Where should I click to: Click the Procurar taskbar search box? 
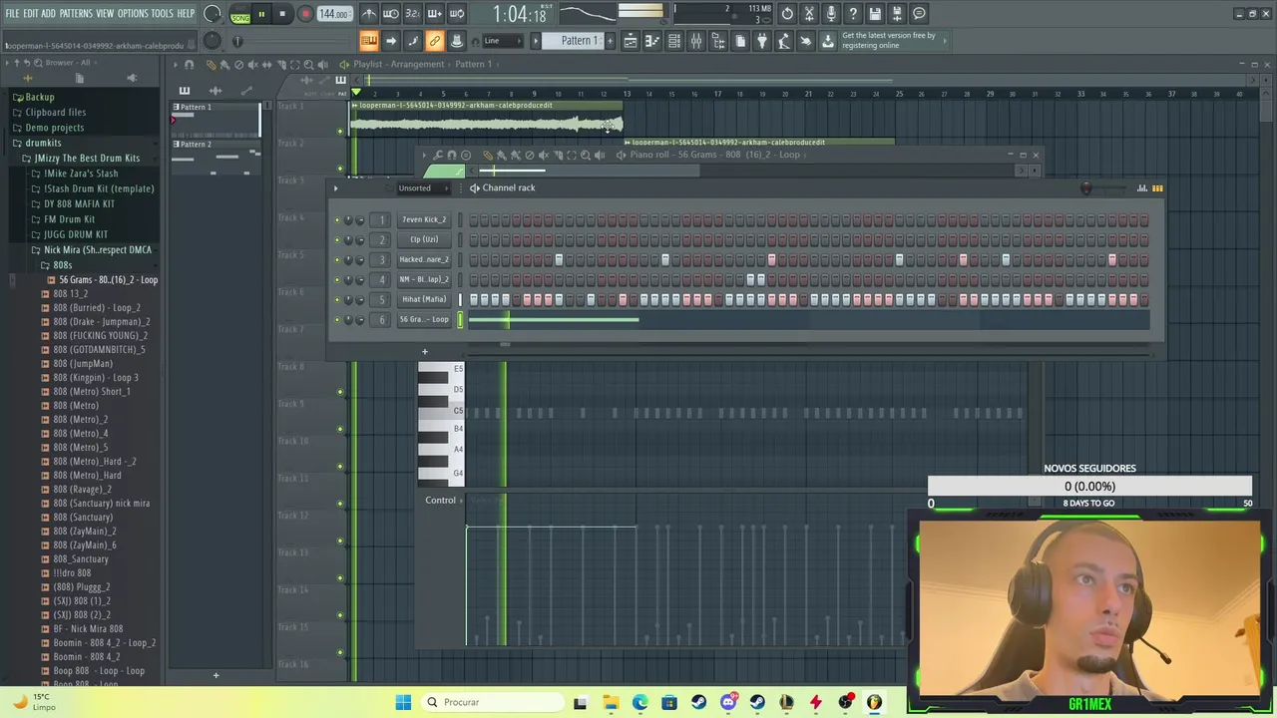pos(492,702)
